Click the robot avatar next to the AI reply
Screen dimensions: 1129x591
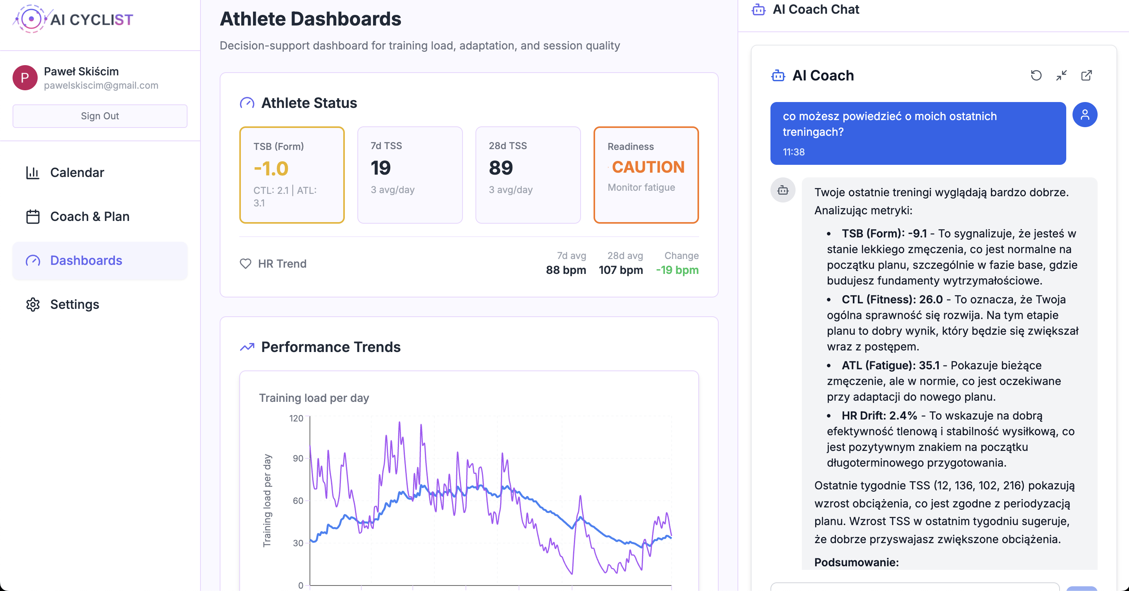click(783, 190)
